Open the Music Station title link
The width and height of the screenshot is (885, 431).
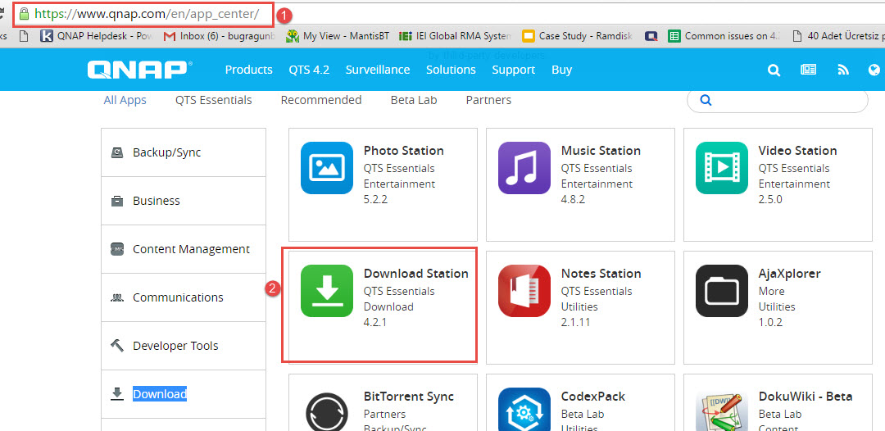[601, 151]
